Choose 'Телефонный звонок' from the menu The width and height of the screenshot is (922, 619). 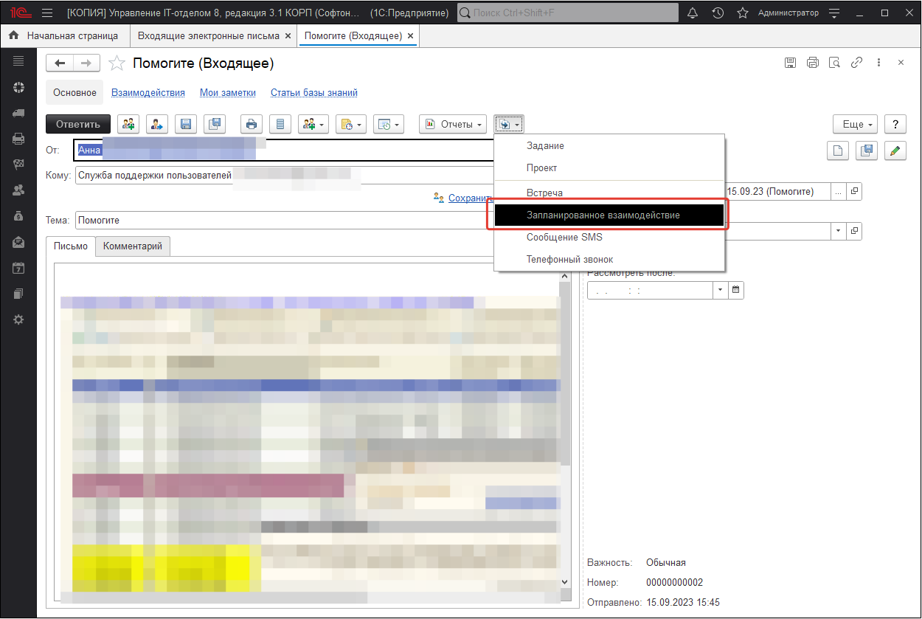click(569, 259)
